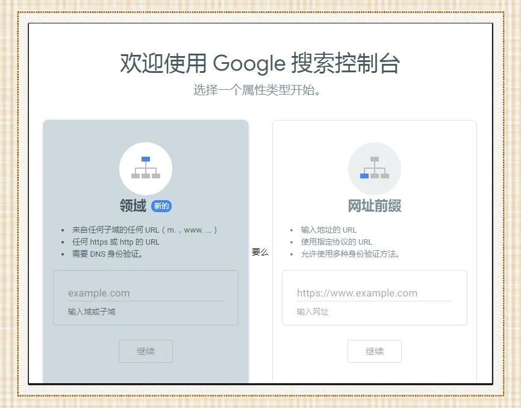Select the 领域 card heading

tap(133, 206)
